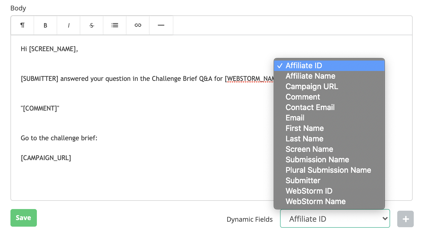The image size is (422, 236).
Task: Toggle bold formatting
Action: pyautogui.click(x=45, y=25)
